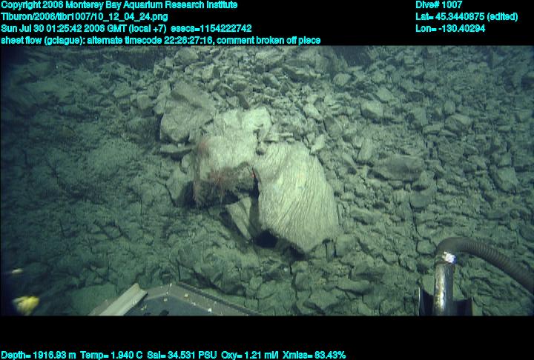Image resolution: width=534 pixels, height=360 pixels.
Task: Click the Sun Jul 30 timestamp line
Action: (x=126, y=28)
